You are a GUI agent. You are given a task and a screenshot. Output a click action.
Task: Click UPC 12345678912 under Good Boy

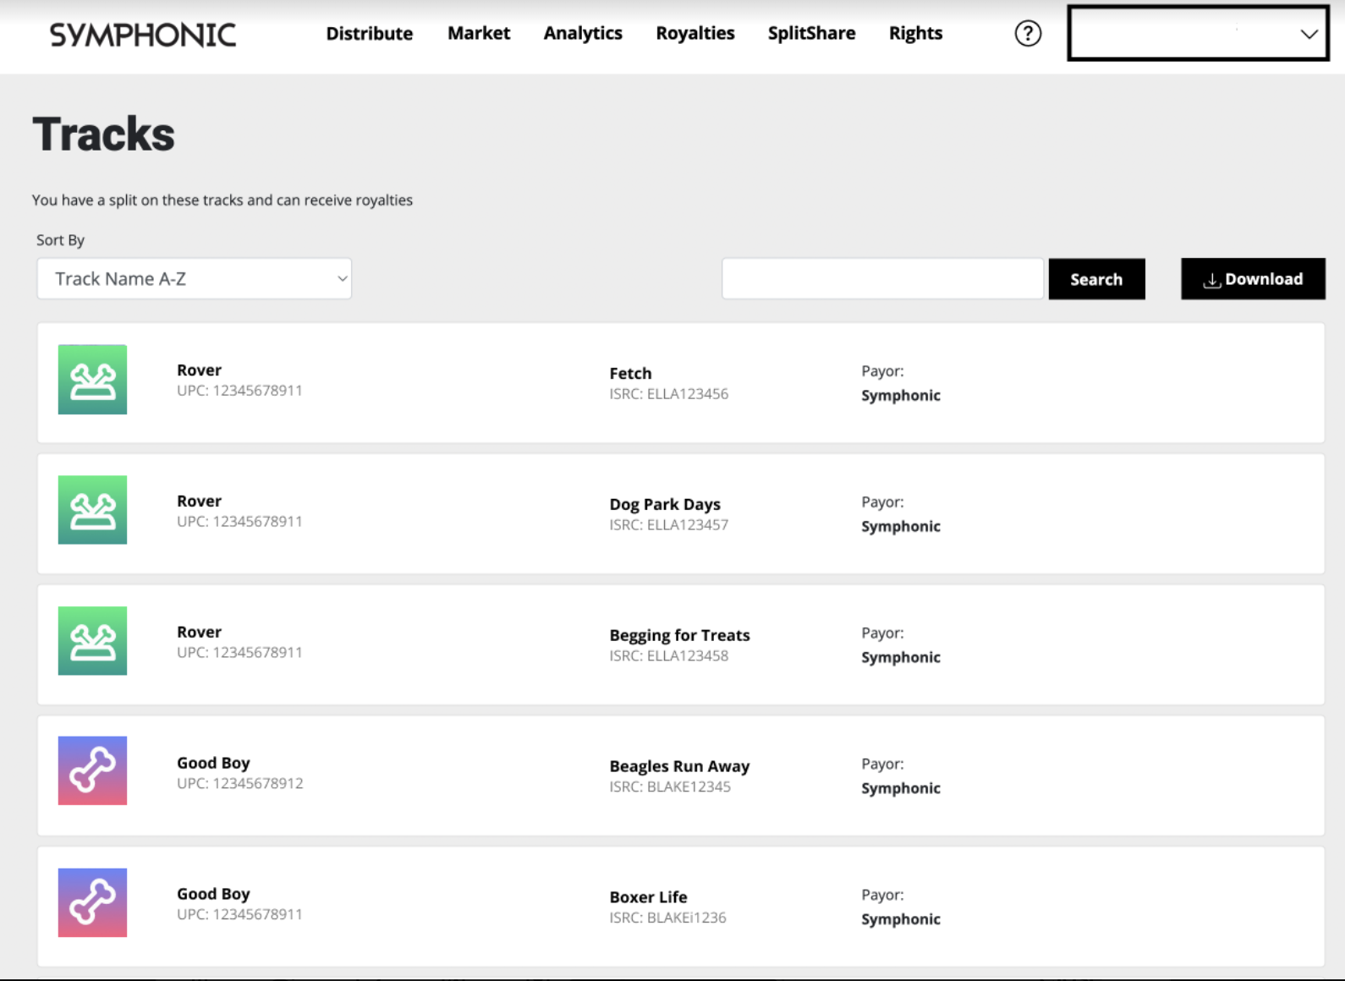[x=239, y=784]
